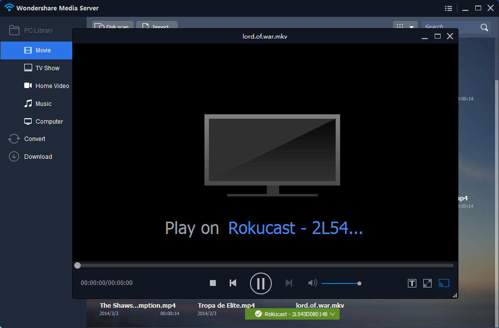
Task: Click the cast to device icon
Action: (444, 283)
